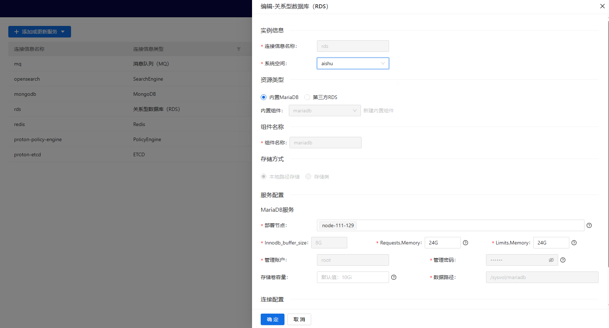
Task: Click ETCD type cell
Action: pos(139,154)
